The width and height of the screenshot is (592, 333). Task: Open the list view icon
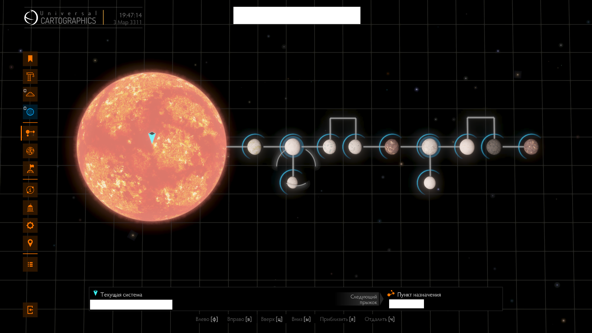[x=30, y=265]
